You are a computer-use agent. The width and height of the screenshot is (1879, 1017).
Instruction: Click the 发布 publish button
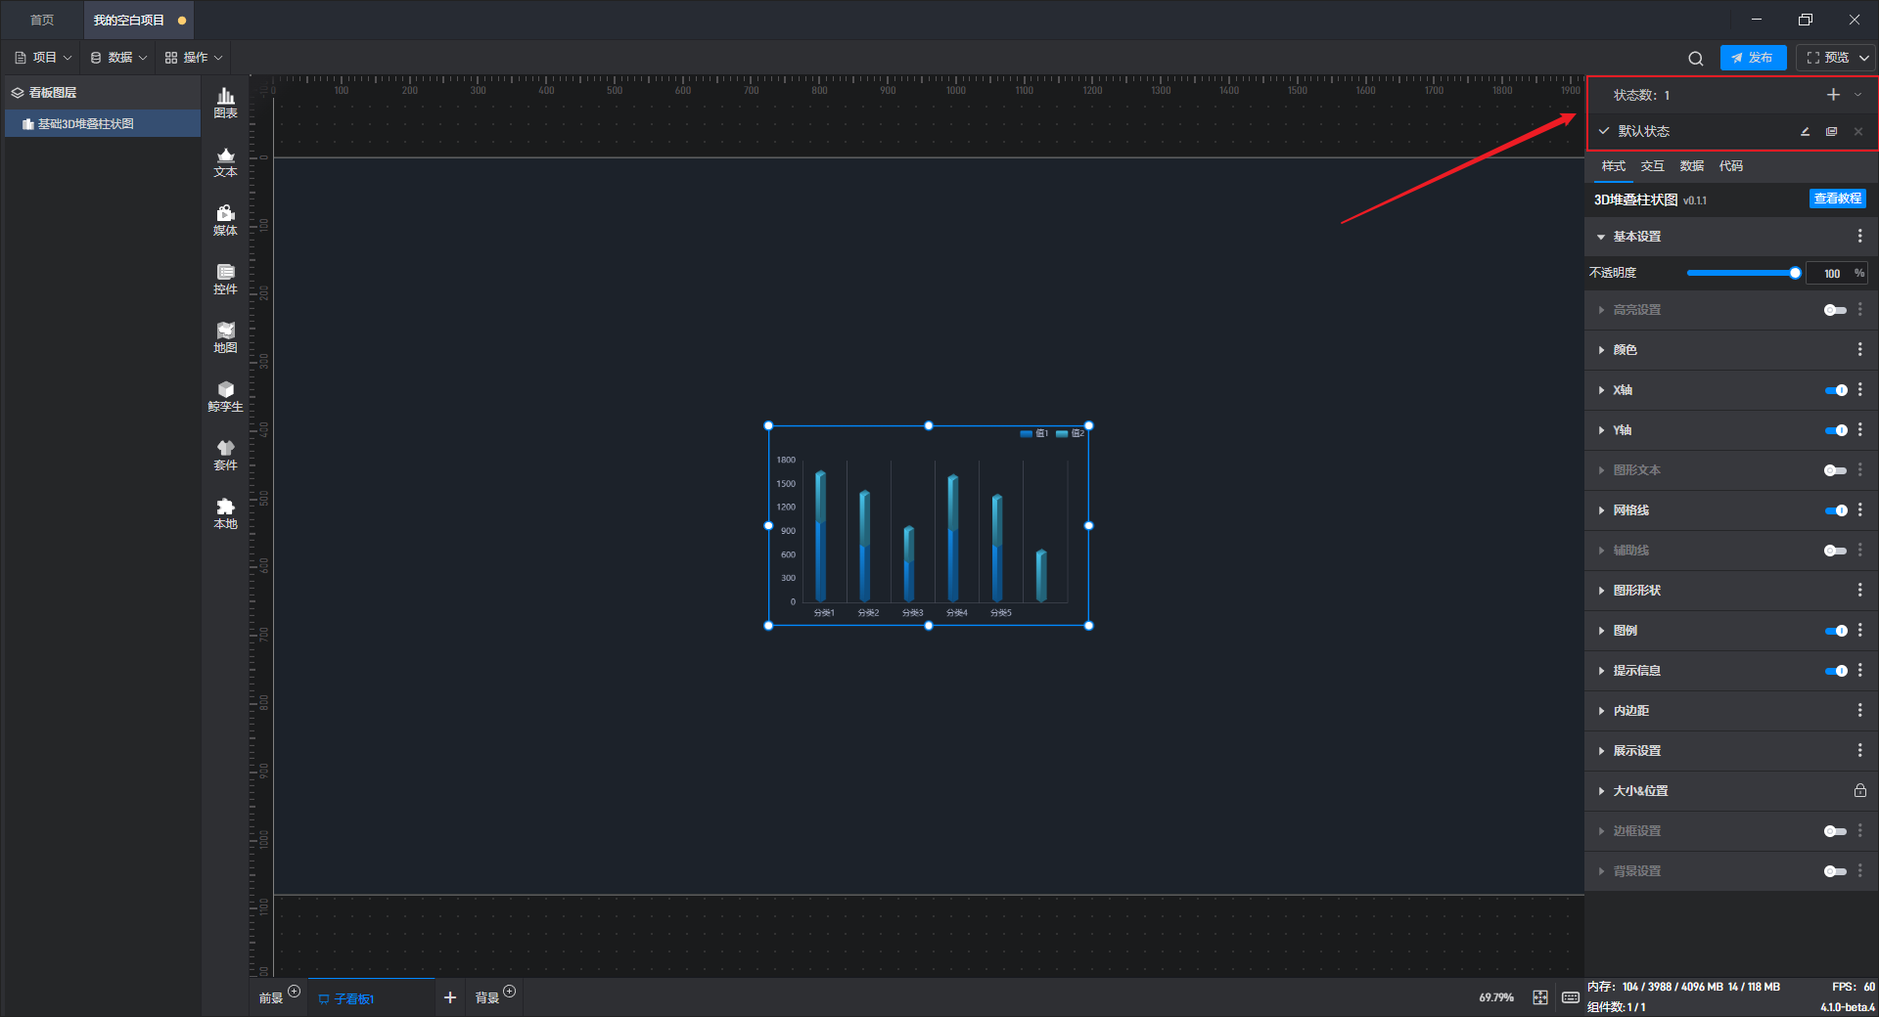(1753, 58)
